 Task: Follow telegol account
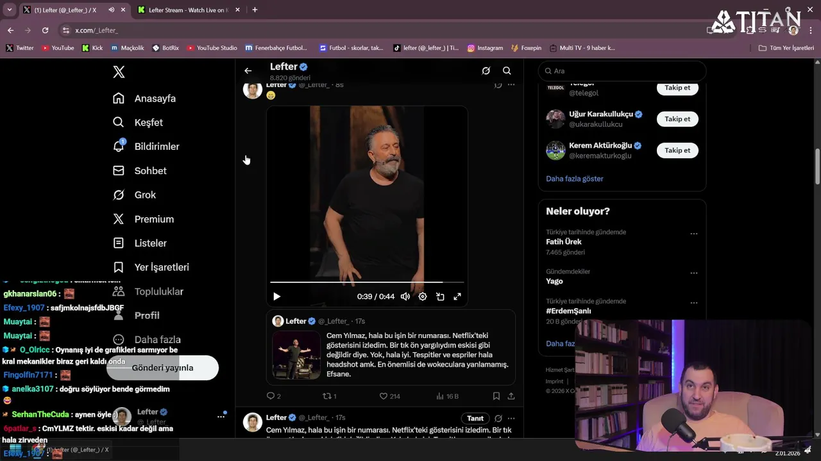677,88
